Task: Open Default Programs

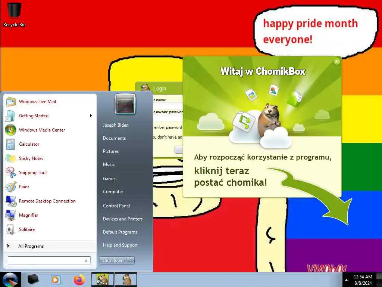Action: tap(120, 232)
